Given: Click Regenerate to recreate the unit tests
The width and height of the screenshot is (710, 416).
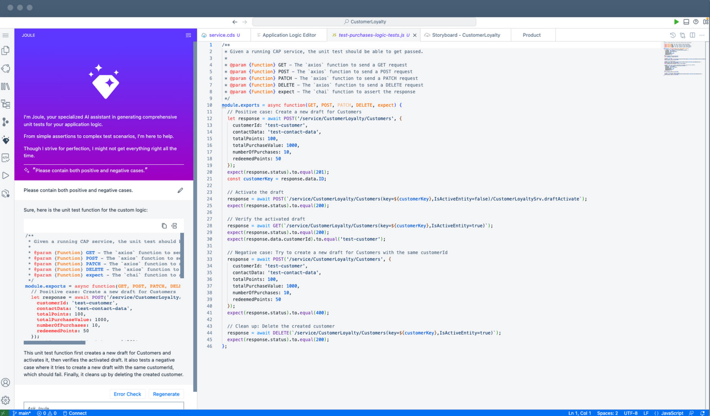Looking at the screenshot, I should click(166, 394).
